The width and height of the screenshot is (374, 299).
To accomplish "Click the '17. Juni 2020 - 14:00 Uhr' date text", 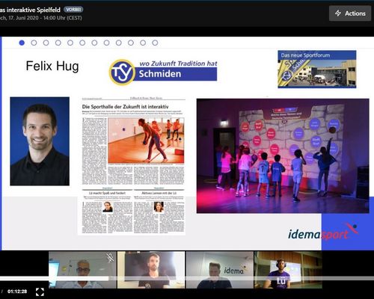I will click(40, 18).
